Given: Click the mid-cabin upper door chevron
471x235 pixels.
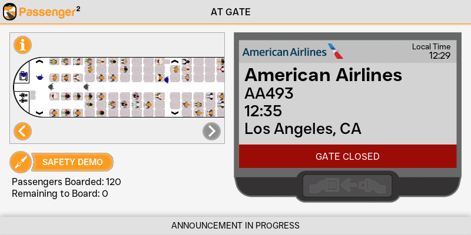Looking at the screenshot, I should coord(174,61).
